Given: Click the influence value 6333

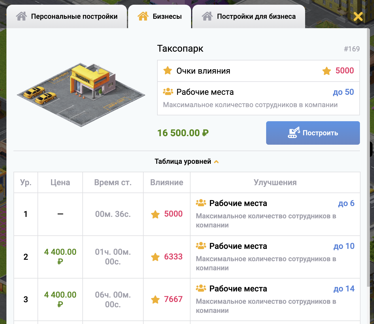Looking at the screenshot, I should click(173, 256).
